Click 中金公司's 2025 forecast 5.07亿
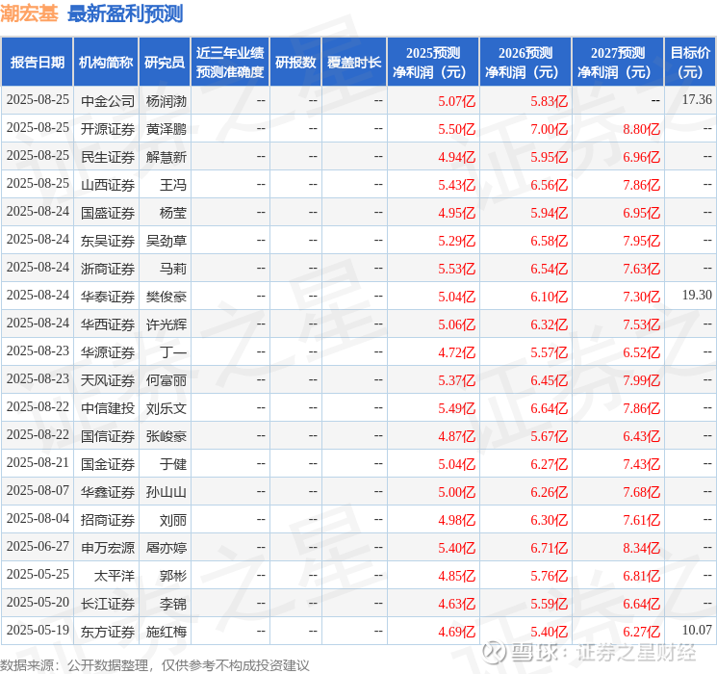Viewport: 717px width, 674px height. 456,101
